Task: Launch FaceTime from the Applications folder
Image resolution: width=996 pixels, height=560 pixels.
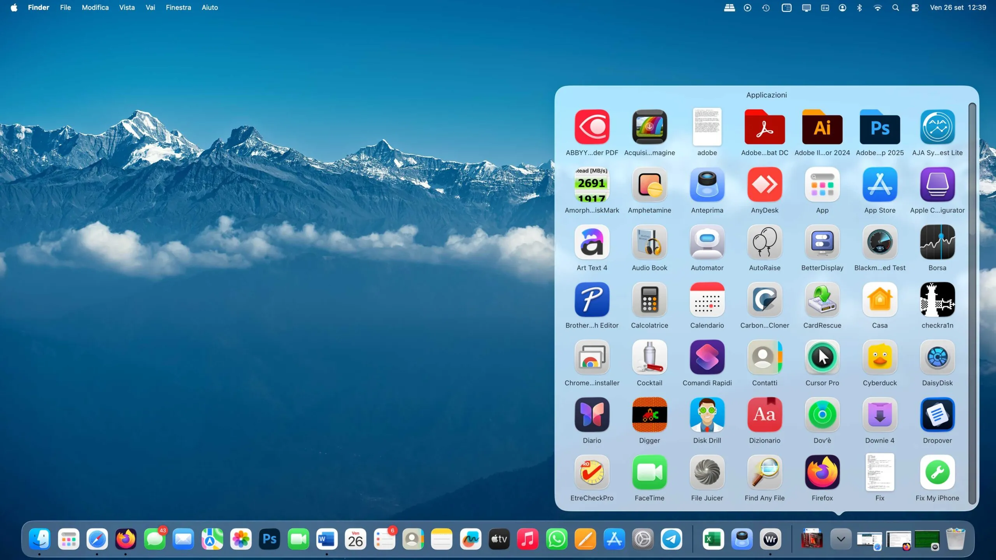Action: point(649,472)
